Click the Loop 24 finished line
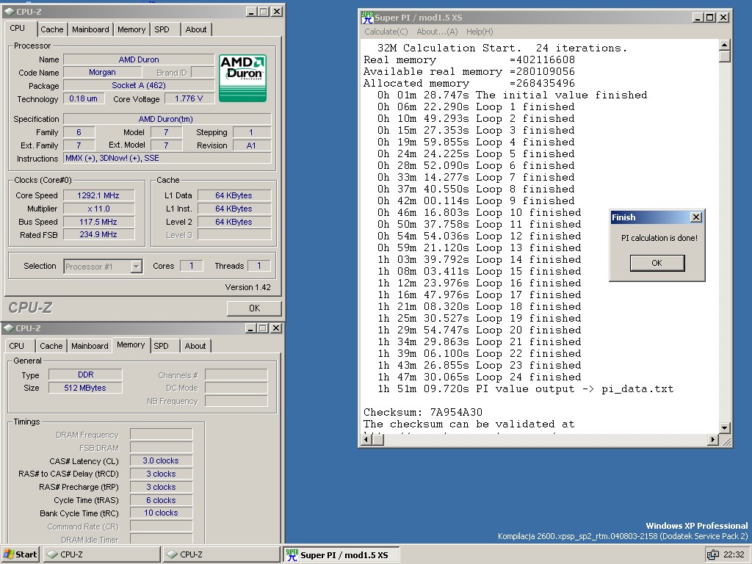 480,377
